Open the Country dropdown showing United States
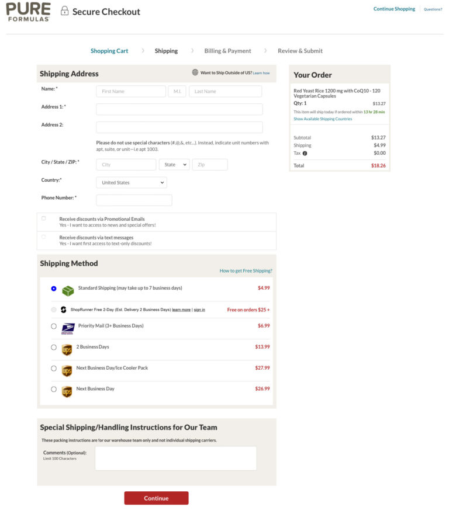Screen dimensions: 449x514 click(131, 183)
